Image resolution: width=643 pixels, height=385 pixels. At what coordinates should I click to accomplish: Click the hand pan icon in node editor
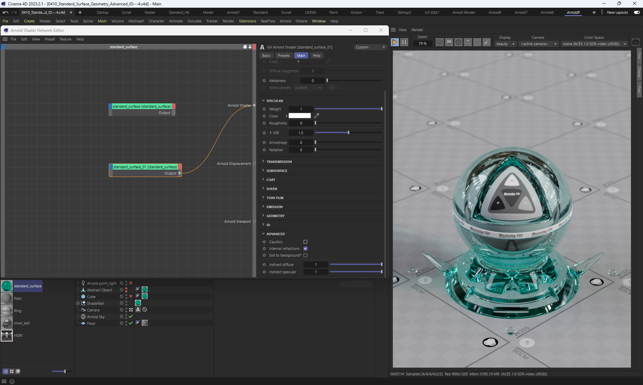point(245,47)
